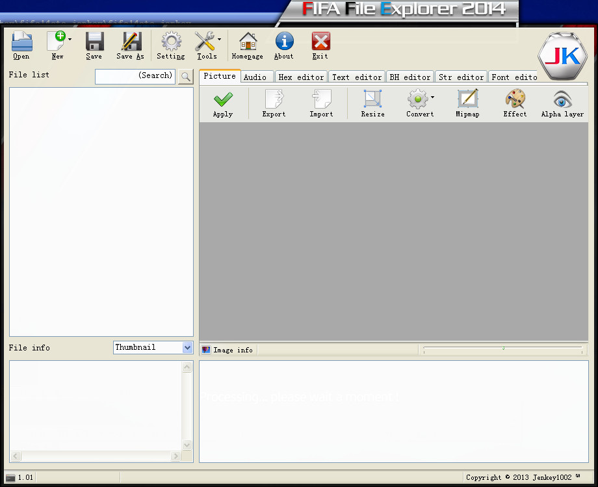Open the Thumbnail combo box
This screenshot has height=487, width=598.
tap(153, 347)
